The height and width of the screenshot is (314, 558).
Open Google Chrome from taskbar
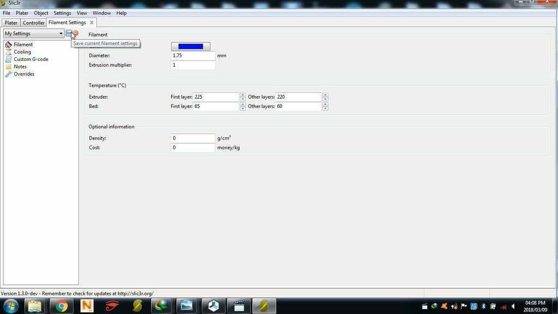tap(61, 306)
